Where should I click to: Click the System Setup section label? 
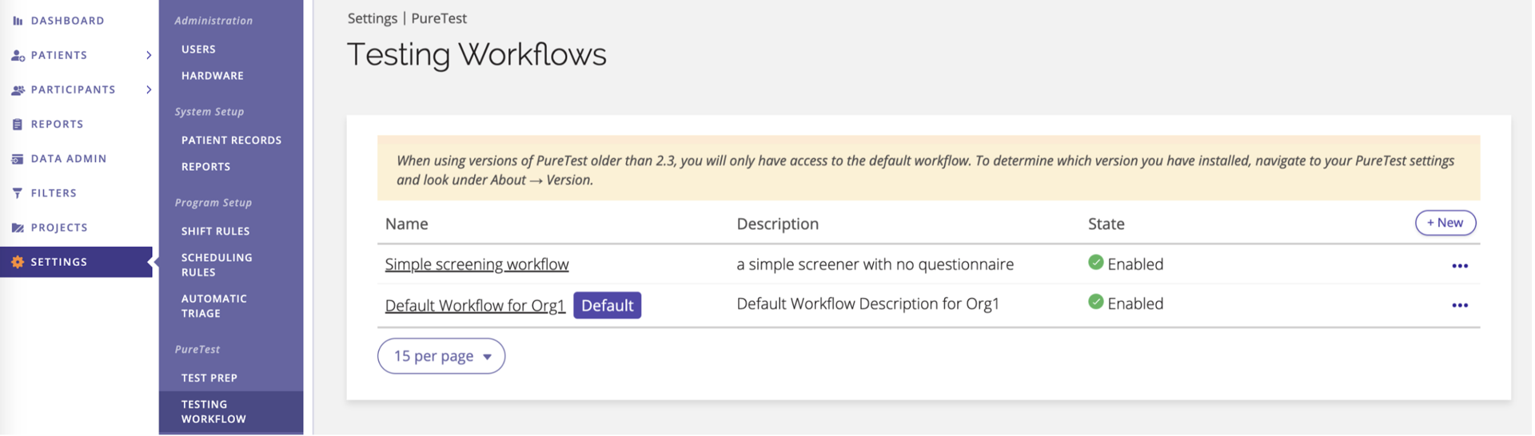coord(209,112)
